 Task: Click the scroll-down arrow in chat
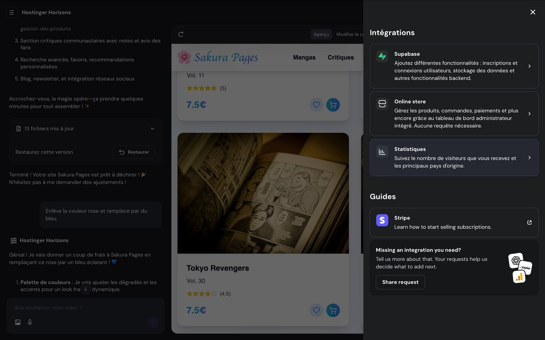coord(85,289)
